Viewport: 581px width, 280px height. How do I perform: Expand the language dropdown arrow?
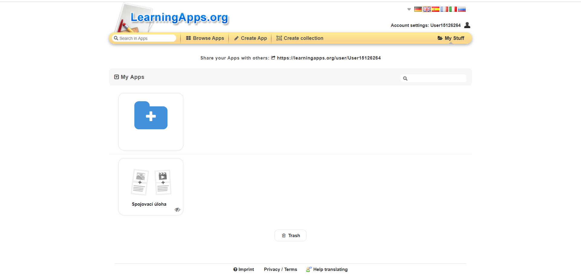tap(409, 9)
